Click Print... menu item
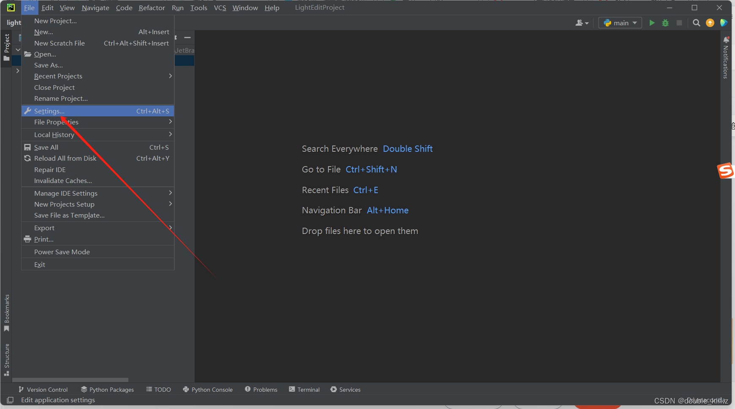The image size is (735, 409). 98,239
